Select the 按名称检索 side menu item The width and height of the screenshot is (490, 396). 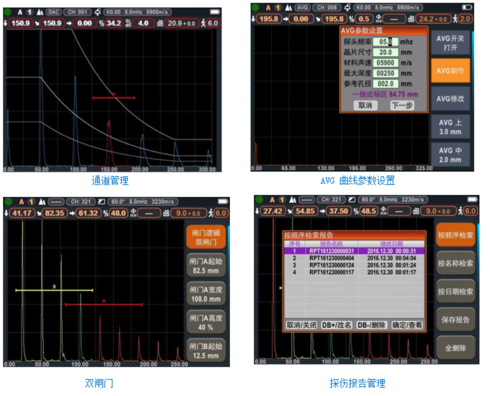pyautogui.click(x=456, y=264)
